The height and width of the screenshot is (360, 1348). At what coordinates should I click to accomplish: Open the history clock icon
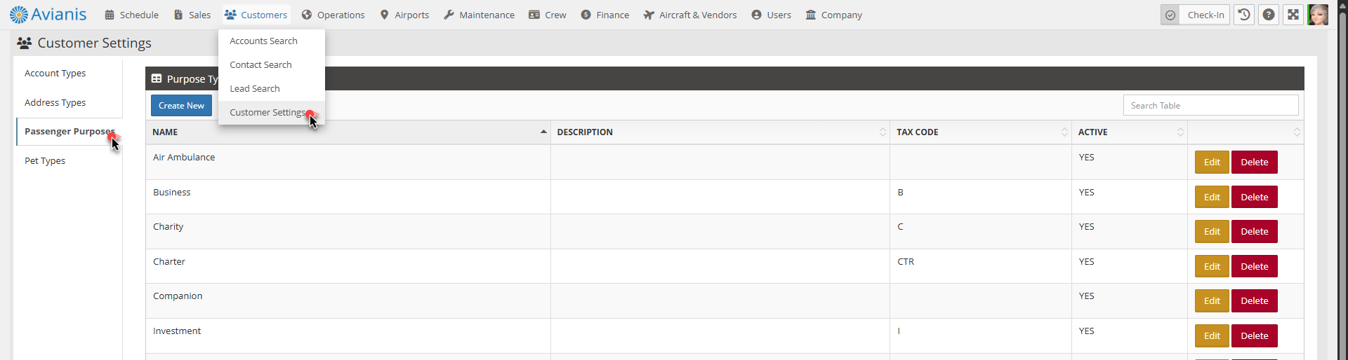pyautogui.click(x=1244, y=15)
